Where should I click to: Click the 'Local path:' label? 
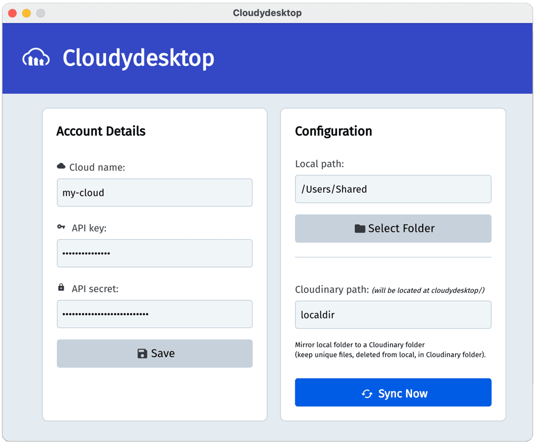click(x=319, y=164)
